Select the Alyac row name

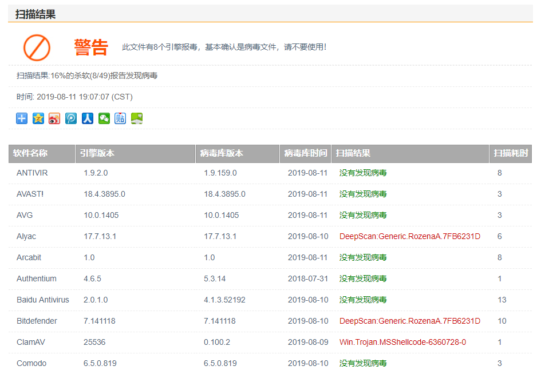click(26, 237)
